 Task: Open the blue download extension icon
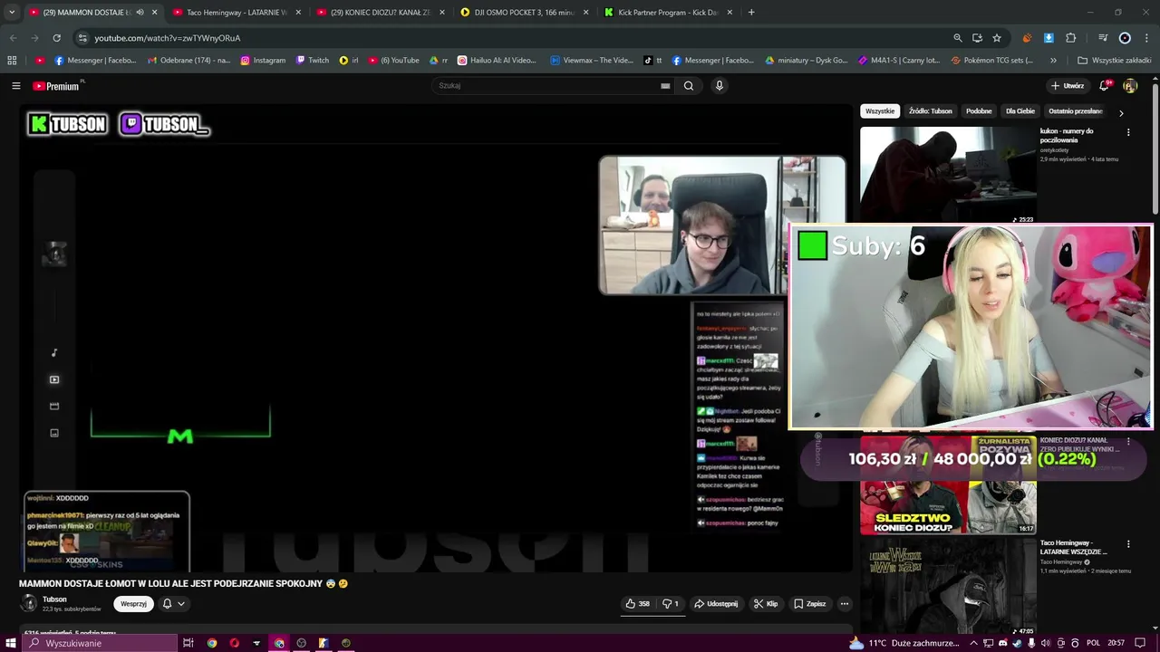1049,38
